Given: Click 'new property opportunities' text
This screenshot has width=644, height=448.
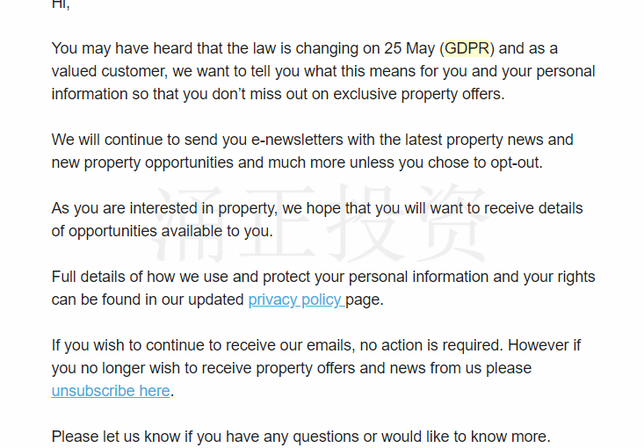Looking at the screenshot, I should point(142,163).
